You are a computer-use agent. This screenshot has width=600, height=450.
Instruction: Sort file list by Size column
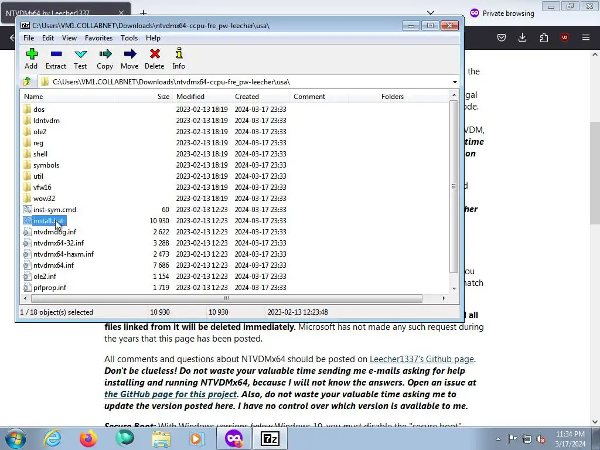coord(143,97)
